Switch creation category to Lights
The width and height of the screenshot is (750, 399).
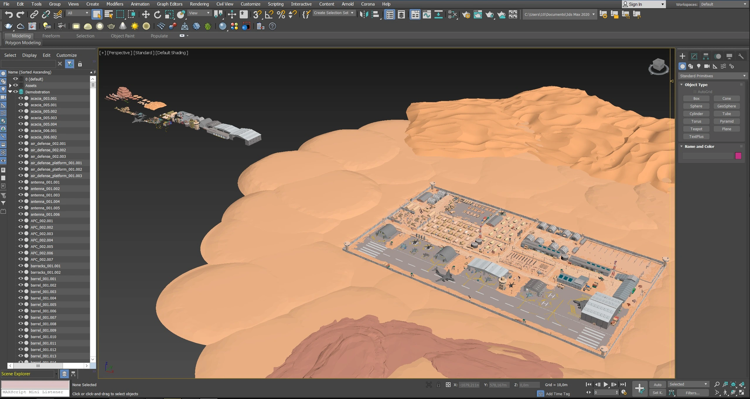[699, 66]
